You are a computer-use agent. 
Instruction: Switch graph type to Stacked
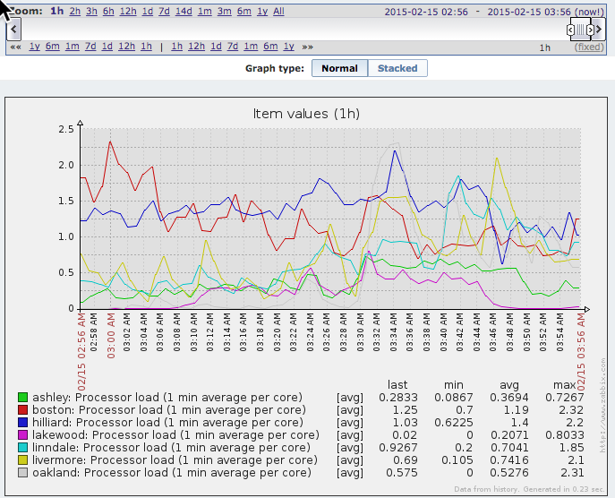[x=396, y=68]
